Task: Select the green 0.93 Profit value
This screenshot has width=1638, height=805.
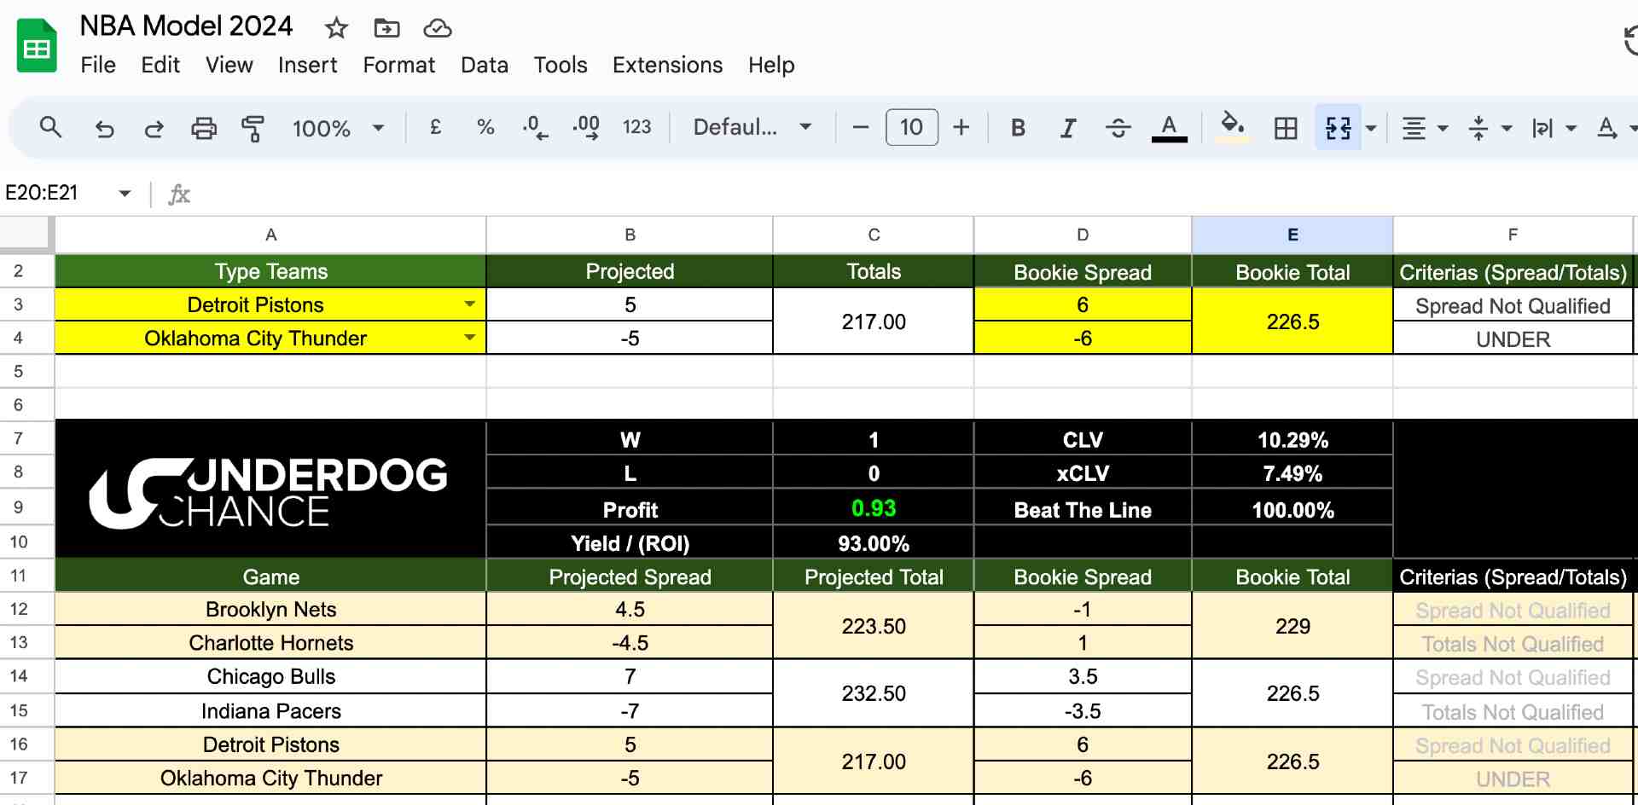Action: click(x=874, y=508)
